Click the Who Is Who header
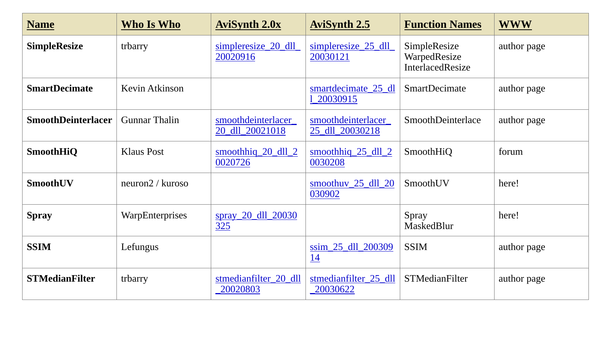Viewport: 611px width, 343px height. [x=150, y=24]
